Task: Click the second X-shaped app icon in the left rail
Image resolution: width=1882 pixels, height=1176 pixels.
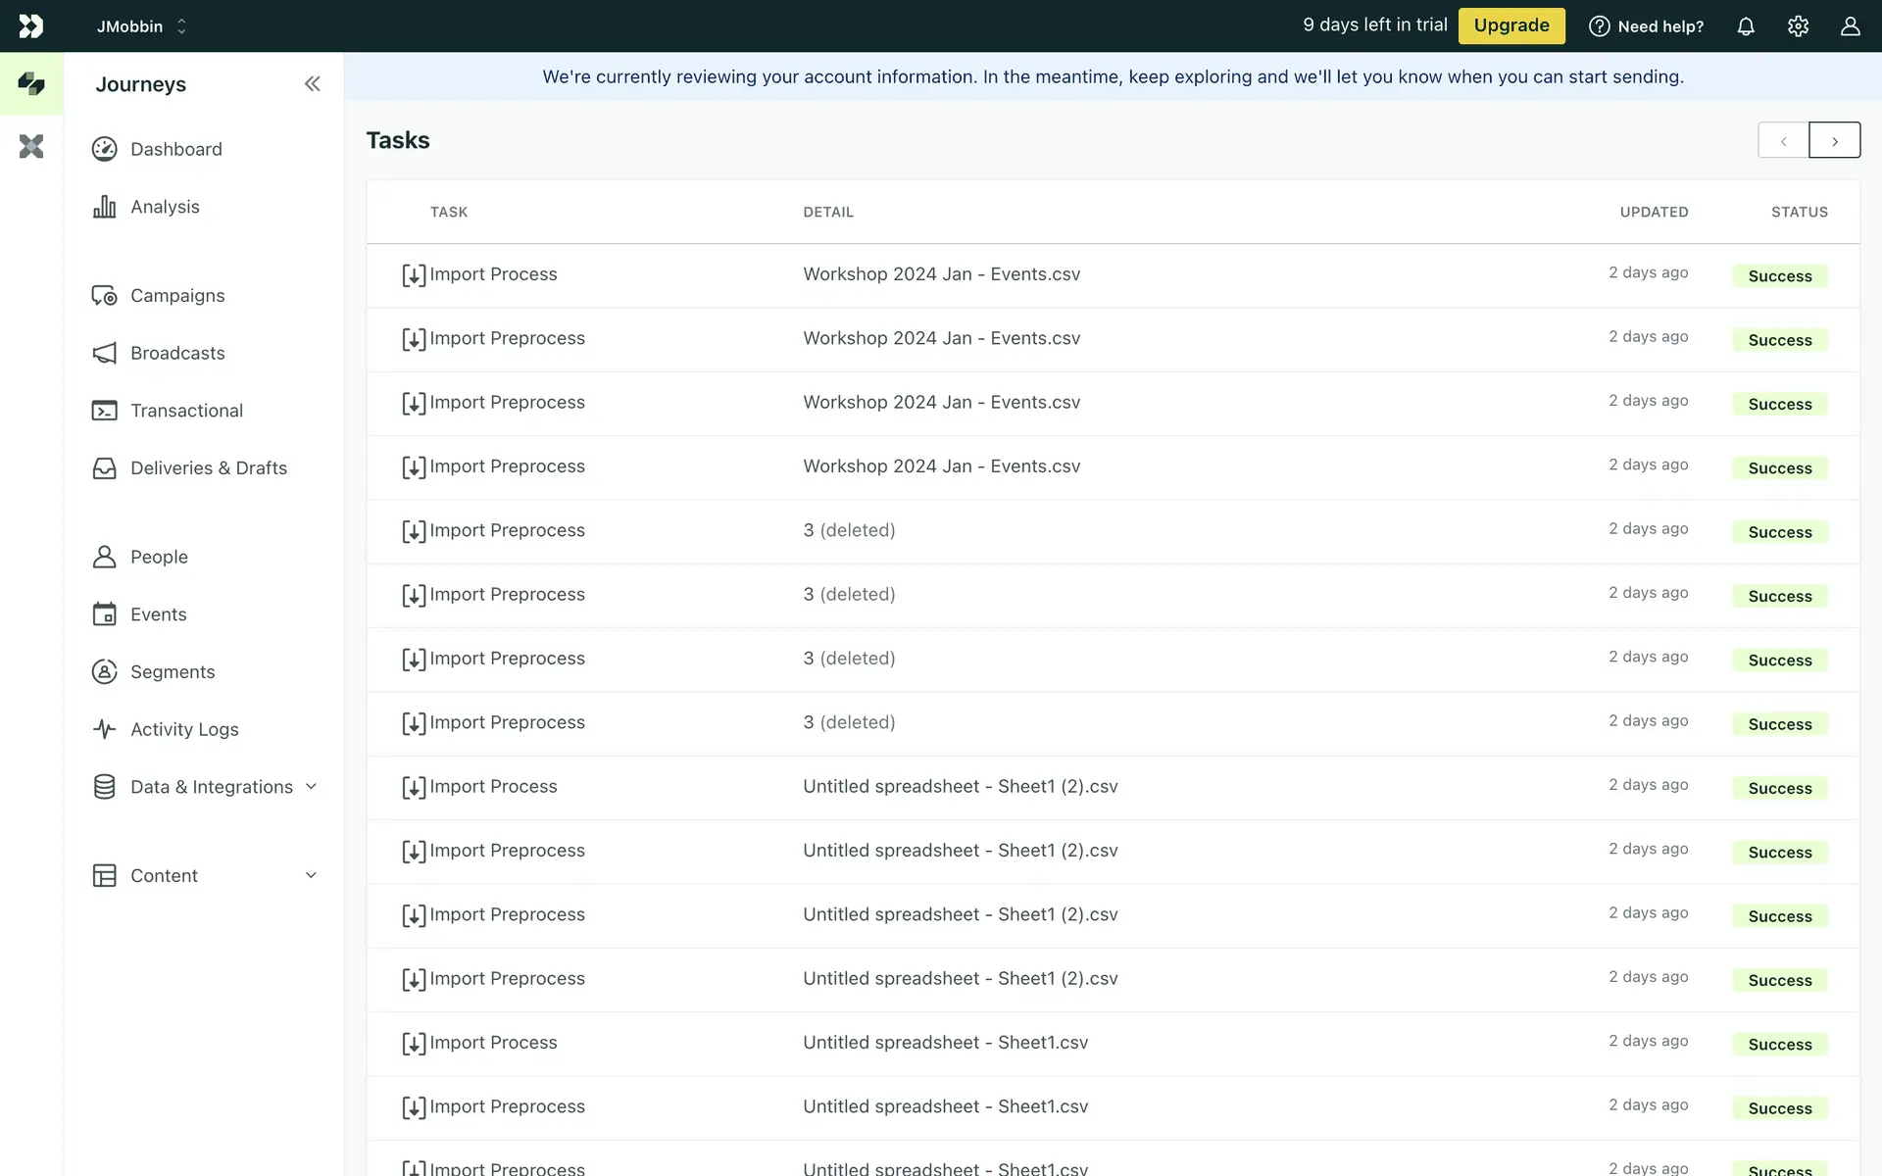Action: point(31,147)
